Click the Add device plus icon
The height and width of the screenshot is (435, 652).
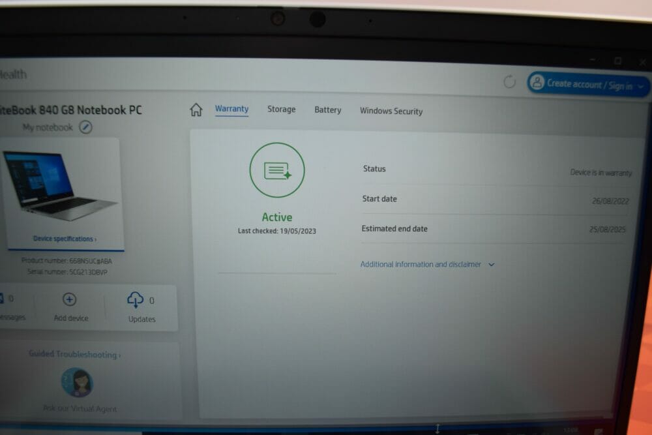(70, 299)
